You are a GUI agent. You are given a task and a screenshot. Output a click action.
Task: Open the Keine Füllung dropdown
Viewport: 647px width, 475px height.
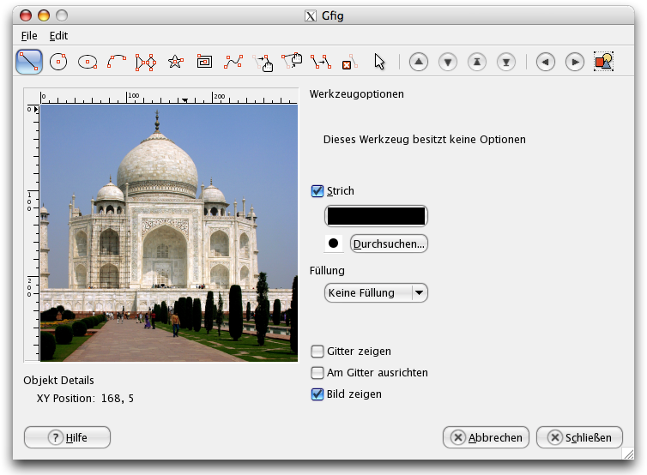[x=376, y=293]
